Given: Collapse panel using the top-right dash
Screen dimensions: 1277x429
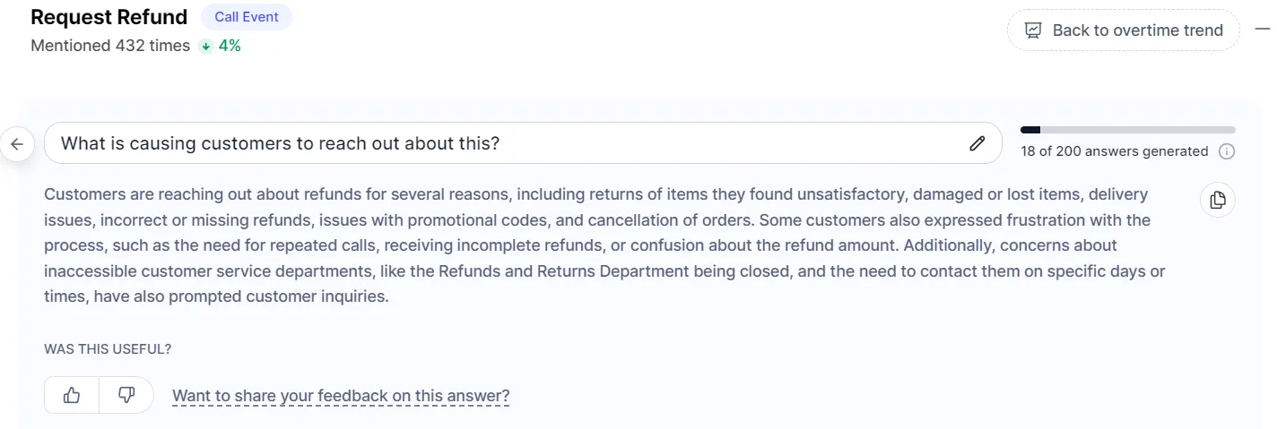Looking at the screenshot, I should [x=1262, y=30].
